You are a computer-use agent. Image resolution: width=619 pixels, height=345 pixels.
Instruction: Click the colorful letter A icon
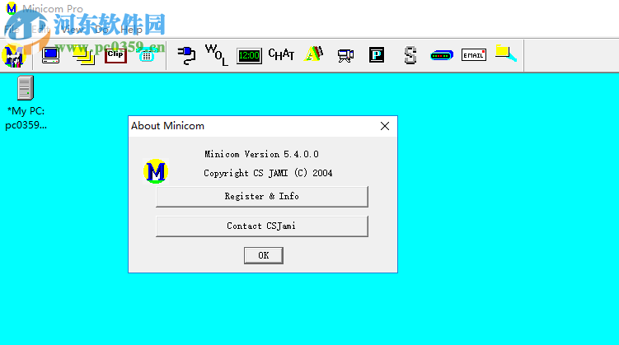point(313,54)
